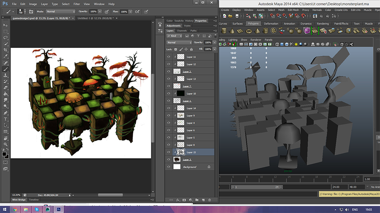Click the zoom percentage field showing 13.31%
This screenshot has height=213, width=380.
pos(16,195)
